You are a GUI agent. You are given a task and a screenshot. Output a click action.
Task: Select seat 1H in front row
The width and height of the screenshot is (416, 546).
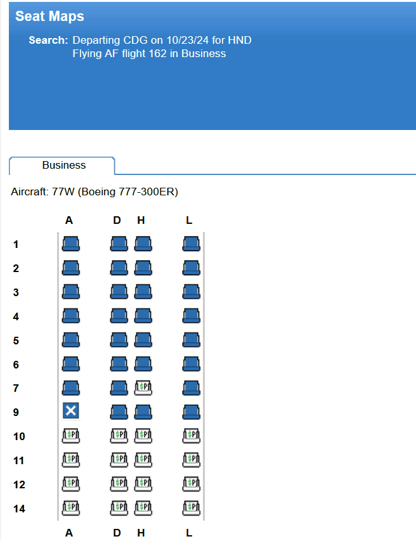coord(143,244)
